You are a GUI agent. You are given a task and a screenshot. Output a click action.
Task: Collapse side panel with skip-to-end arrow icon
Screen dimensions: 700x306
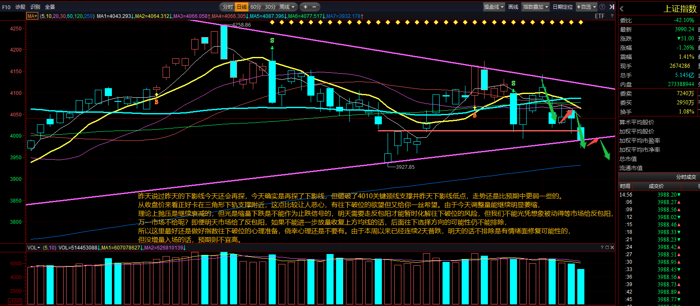612,7
